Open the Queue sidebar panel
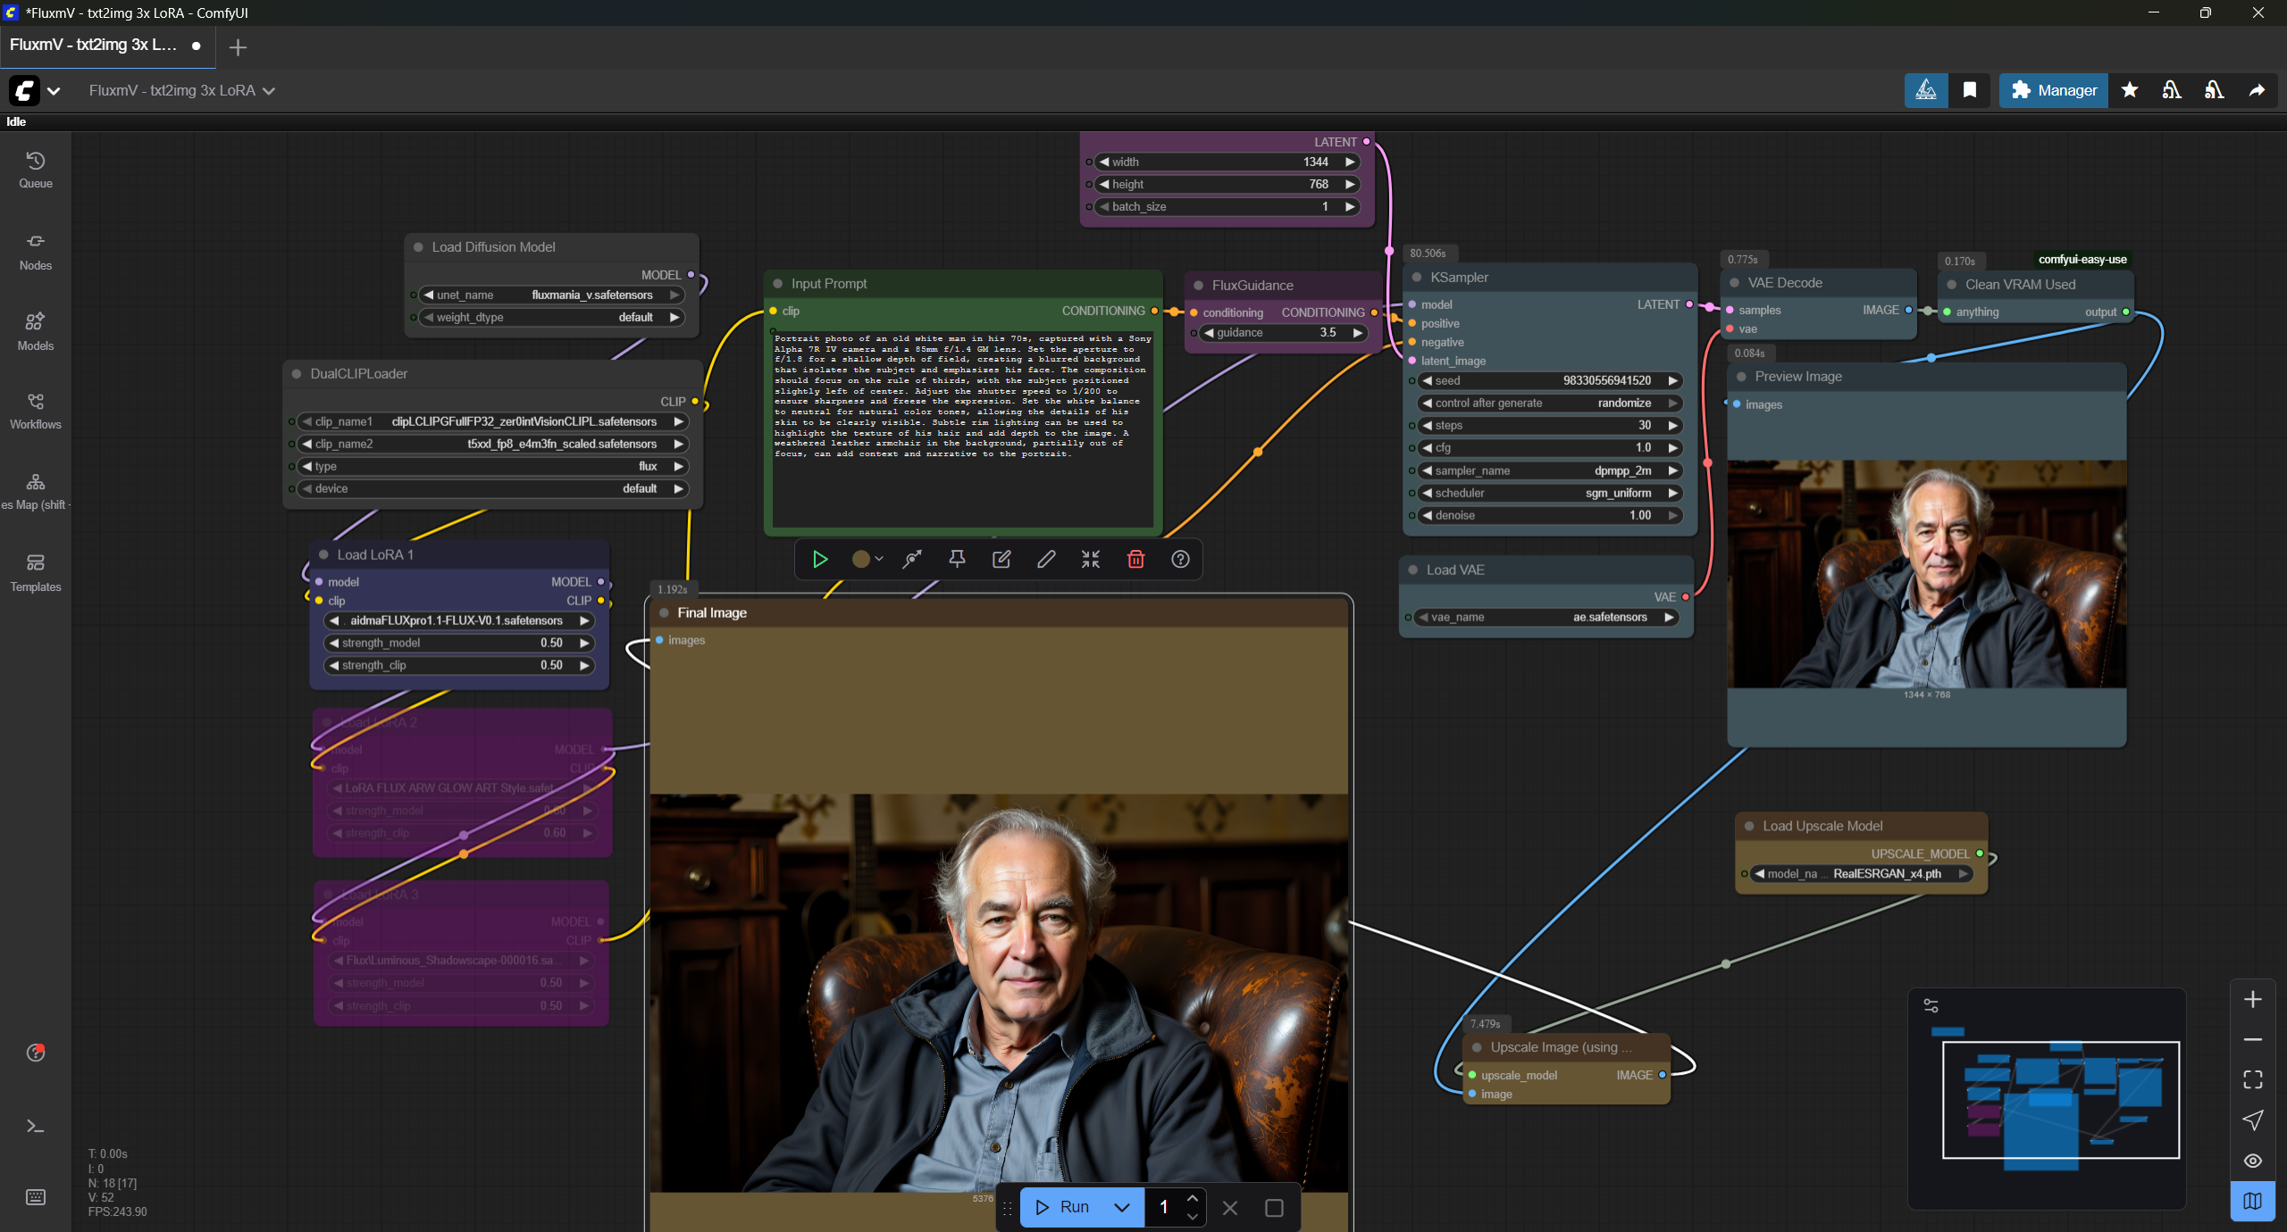 point(36,170)
